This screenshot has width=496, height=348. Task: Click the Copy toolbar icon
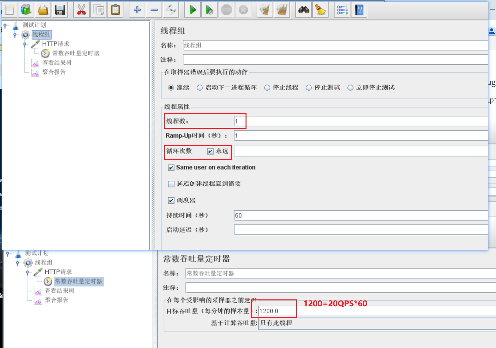(x=98, y=10)
